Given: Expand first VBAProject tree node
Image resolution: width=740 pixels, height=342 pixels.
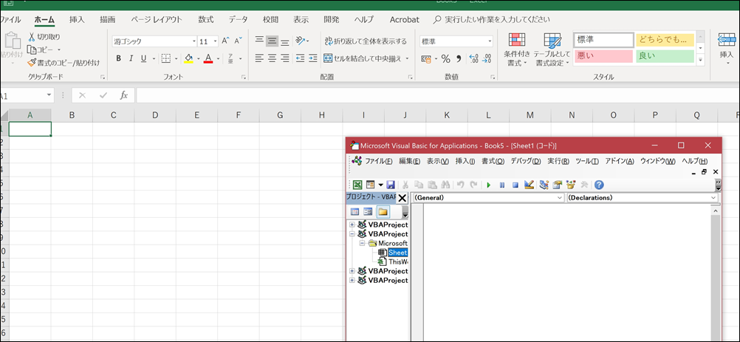Looking at the screenshot, I should [x=352, y=225].
